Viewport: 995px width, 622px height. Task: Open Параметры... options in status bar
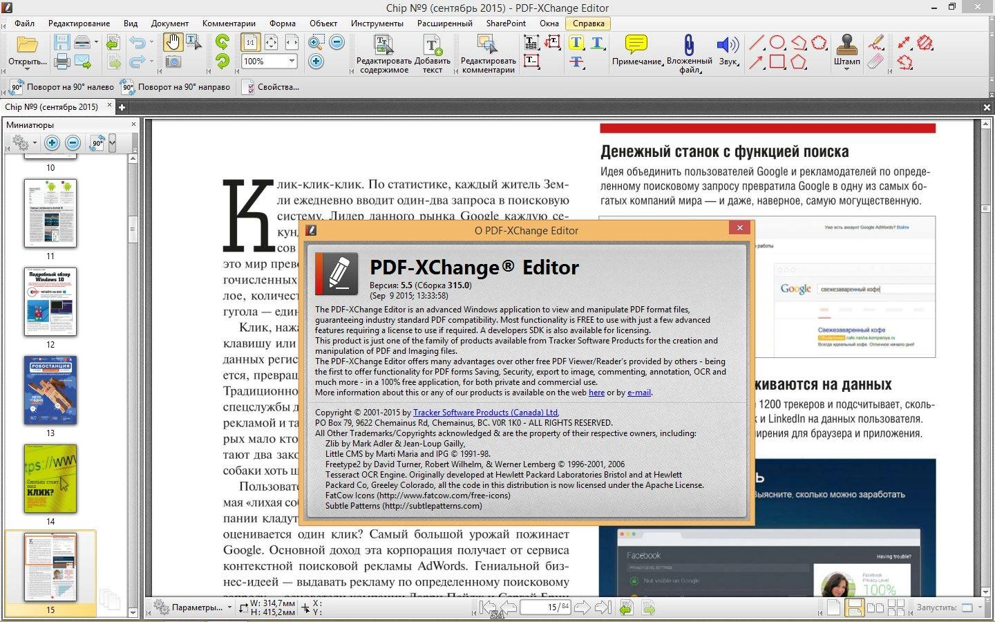[192, 607]
